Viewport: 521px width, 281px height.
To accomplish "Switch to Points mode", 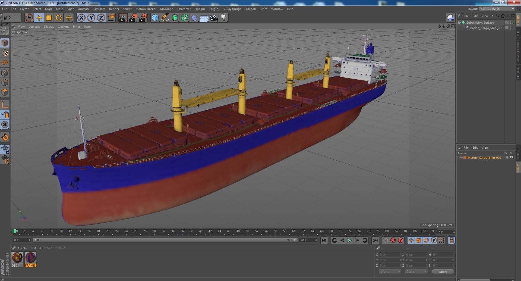I will (5, 73).
